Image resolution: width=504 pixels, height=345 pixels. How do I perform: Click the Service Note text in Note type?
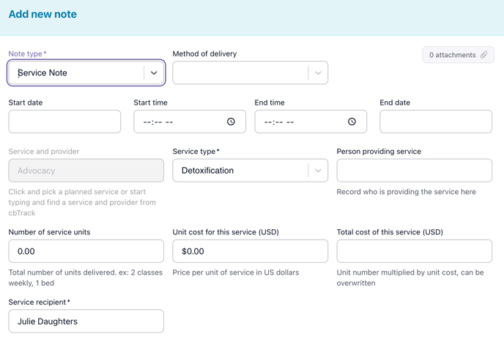pos(42,73)
